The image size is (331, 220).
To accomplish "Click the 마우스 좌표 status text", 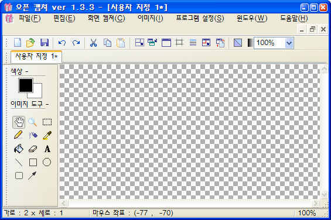I will [x=133, y=213].
